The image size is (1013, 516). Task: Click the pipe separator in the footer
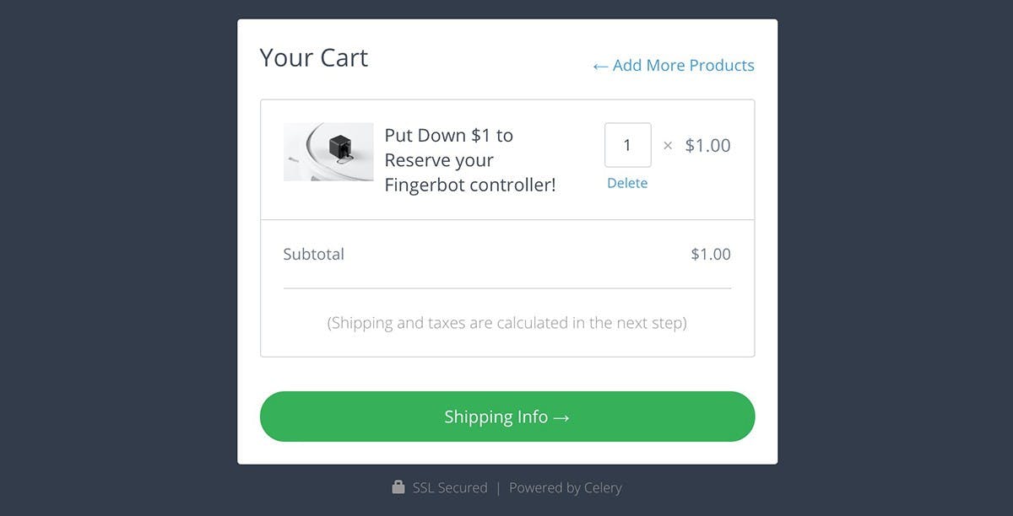click(x=498, y=487)
